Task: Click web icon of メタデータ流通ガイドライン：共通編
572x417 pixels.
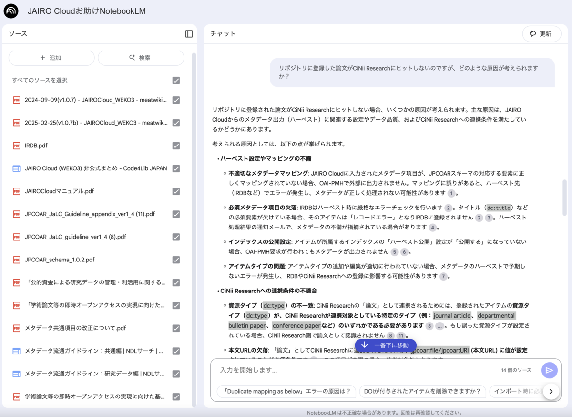Action: tap(17, 351)
